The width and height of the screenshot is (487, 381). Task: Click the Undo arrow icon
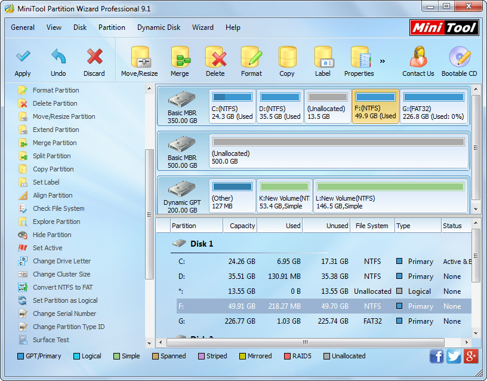pyautogui.click(x=58, y=57)
